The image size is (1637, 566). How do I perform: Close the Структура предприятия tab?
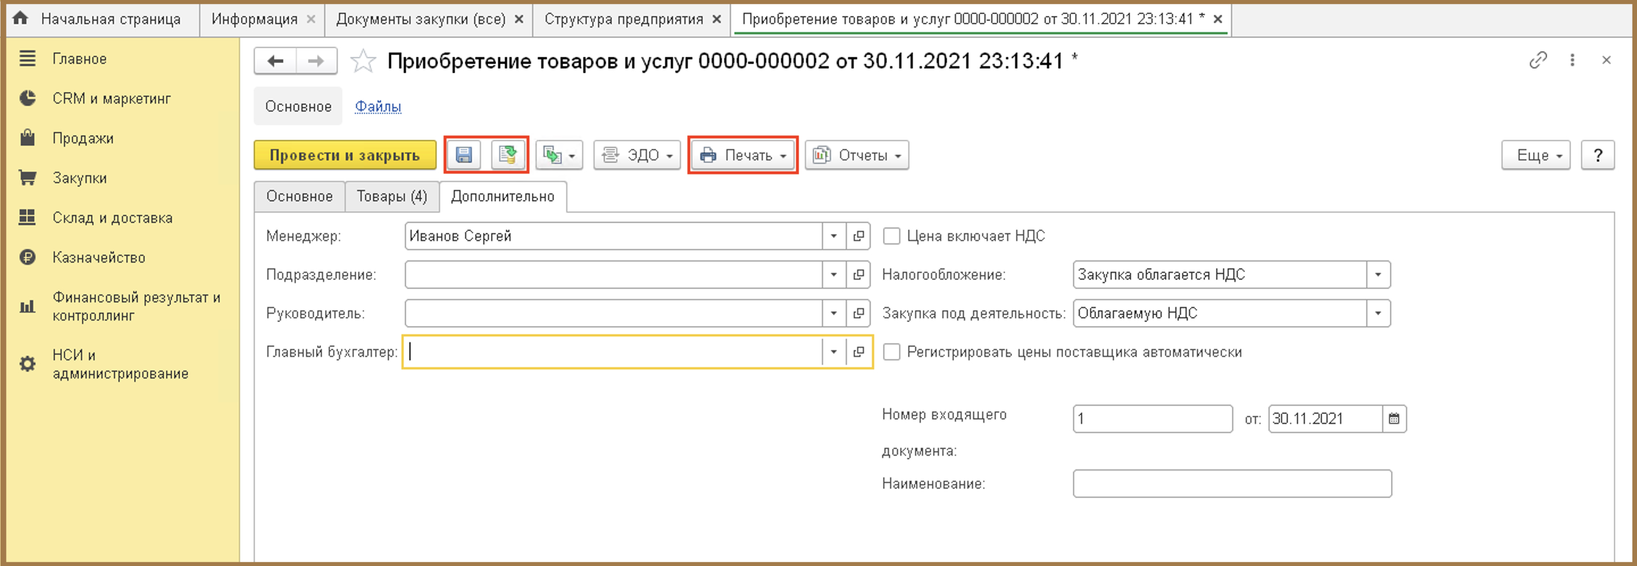pos(717,19)
